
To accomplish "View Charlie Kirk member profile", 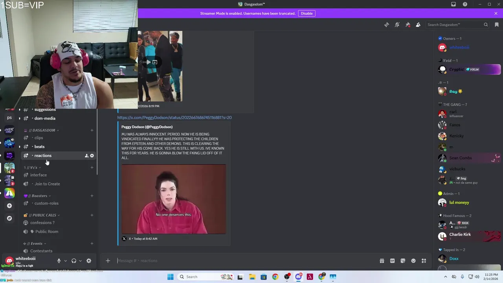I will (x=470, y=236).
